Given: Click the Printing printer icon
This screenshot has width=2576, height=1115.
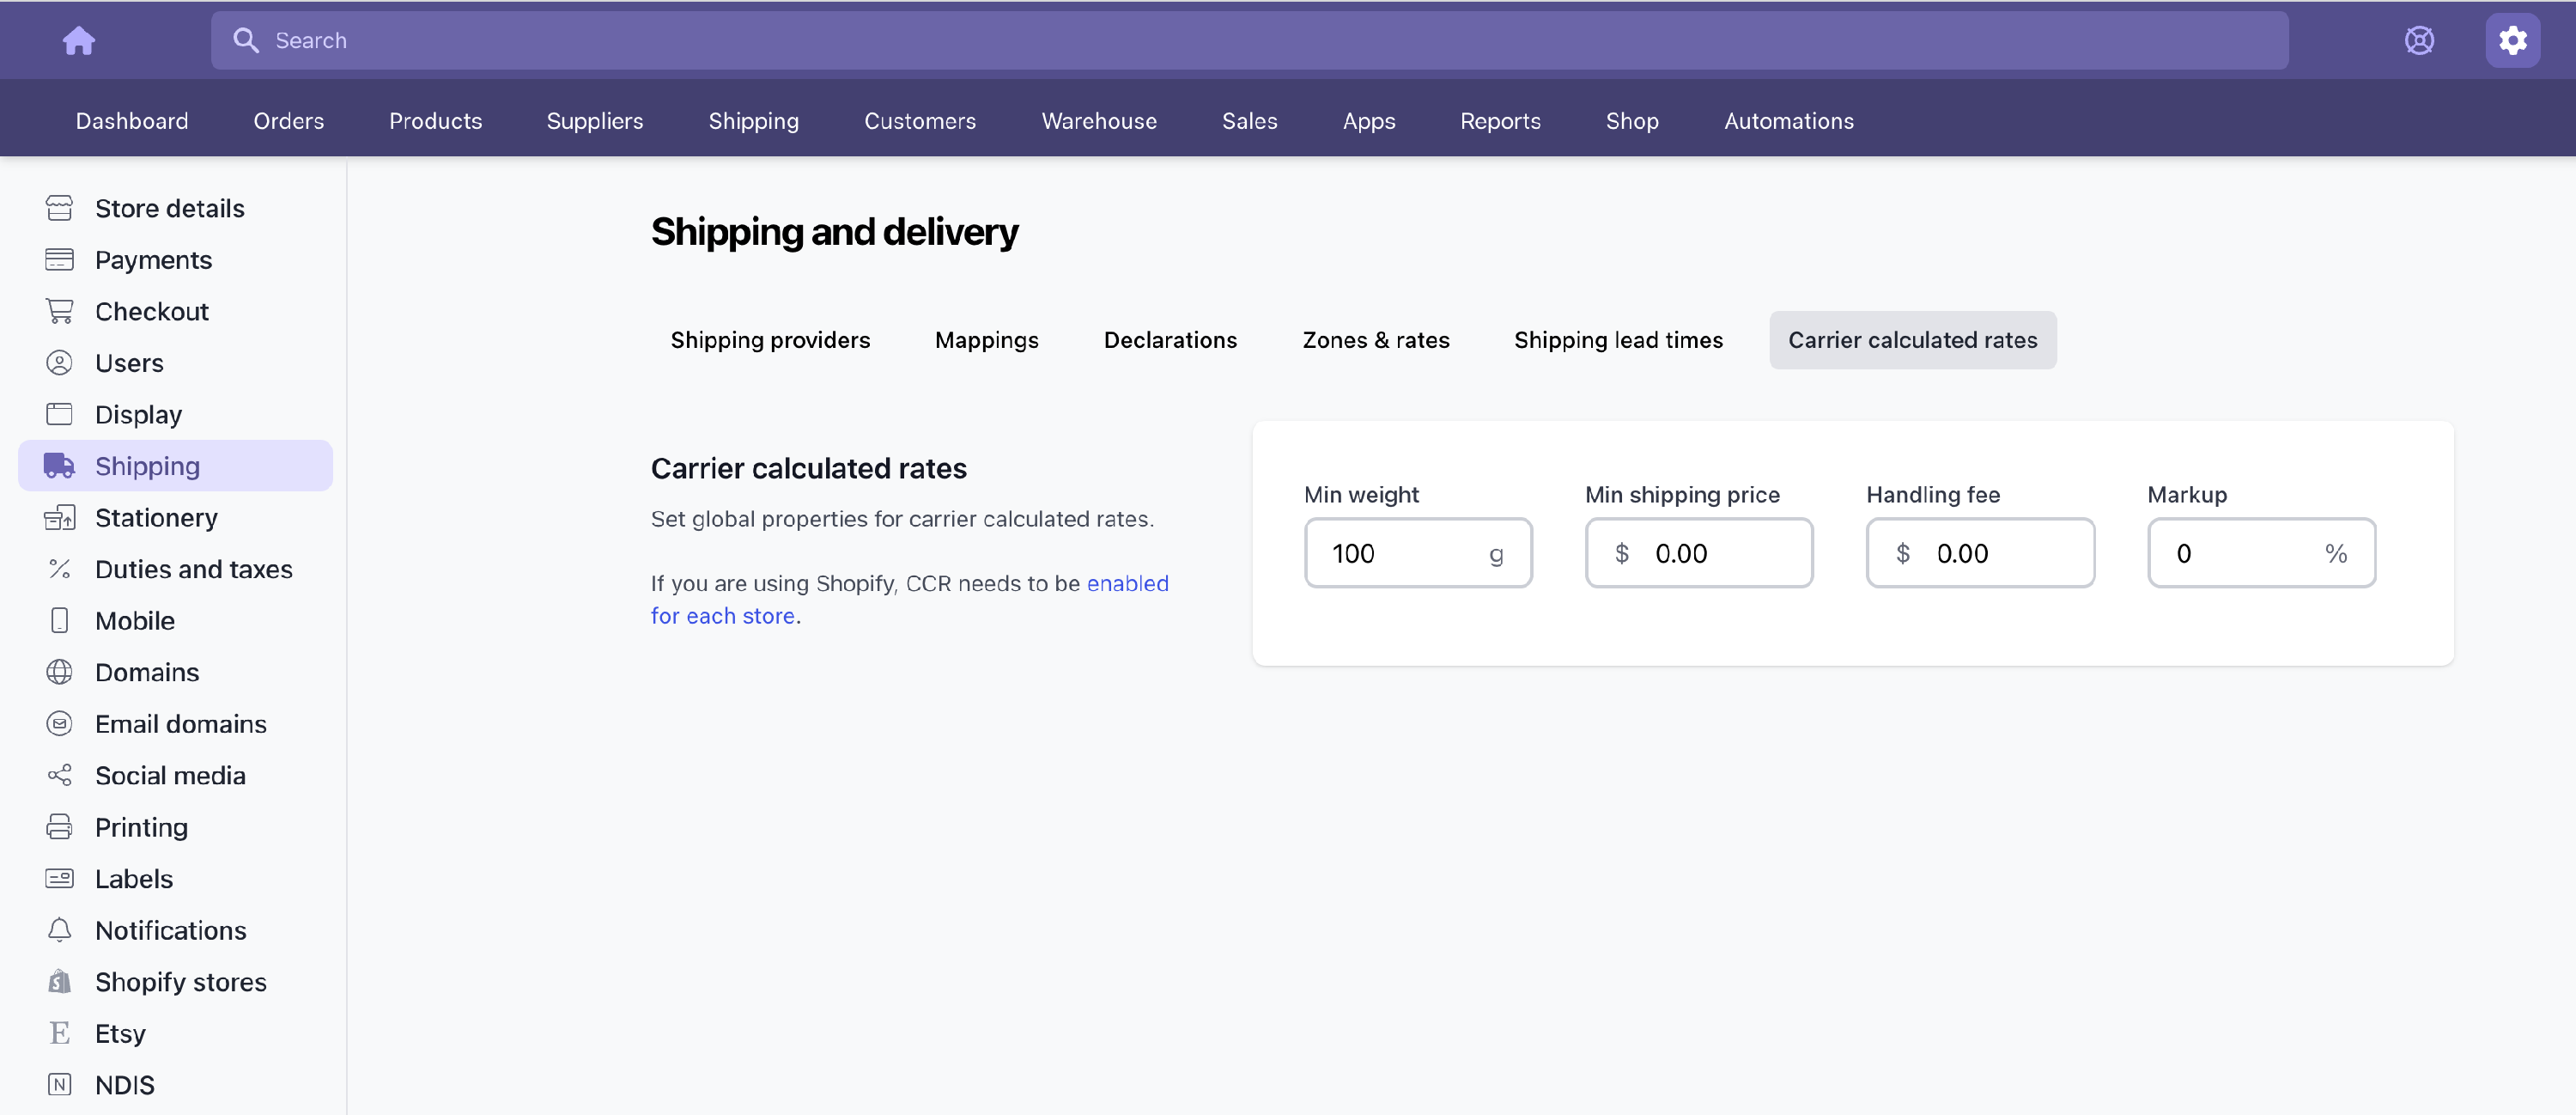Looking at the screenshot, I should pyautogui.click(x=59, y=827).
